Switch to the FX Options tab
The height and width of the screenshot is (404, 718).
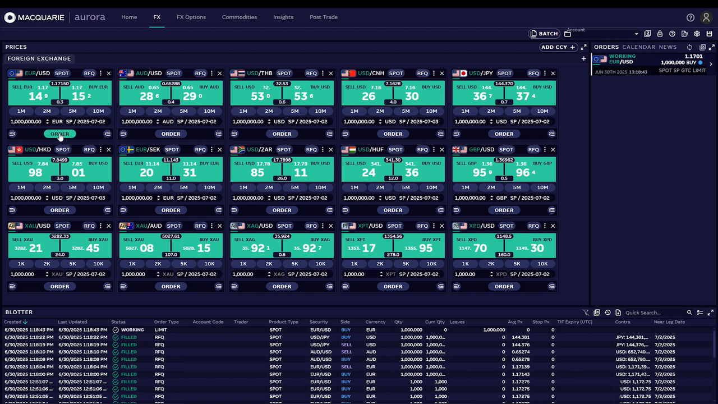click(x=191, y=17)
